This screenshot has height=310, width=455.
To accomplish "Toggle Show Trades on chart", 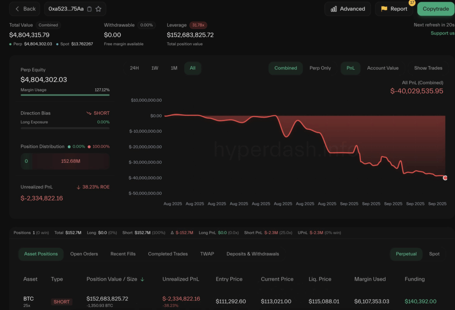I will click(x=428, y=68).
